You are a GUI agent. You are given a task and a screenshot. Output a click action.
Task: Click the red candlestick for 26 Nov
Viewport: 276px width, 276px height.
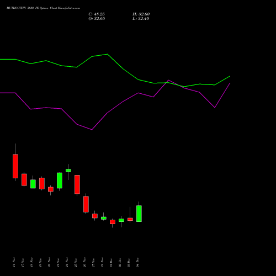(86, 204)
